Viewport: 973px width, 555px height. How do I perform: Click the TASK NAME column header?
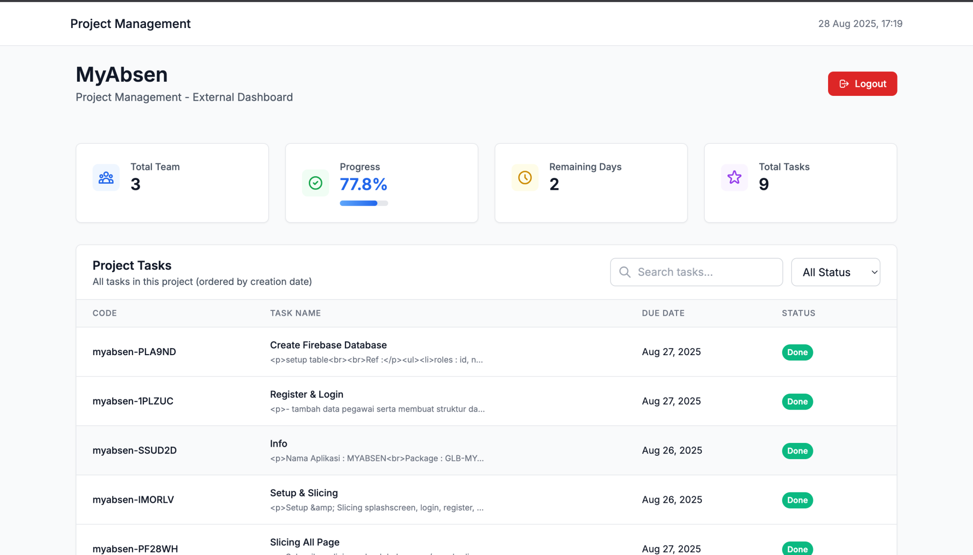click(295, 313)
